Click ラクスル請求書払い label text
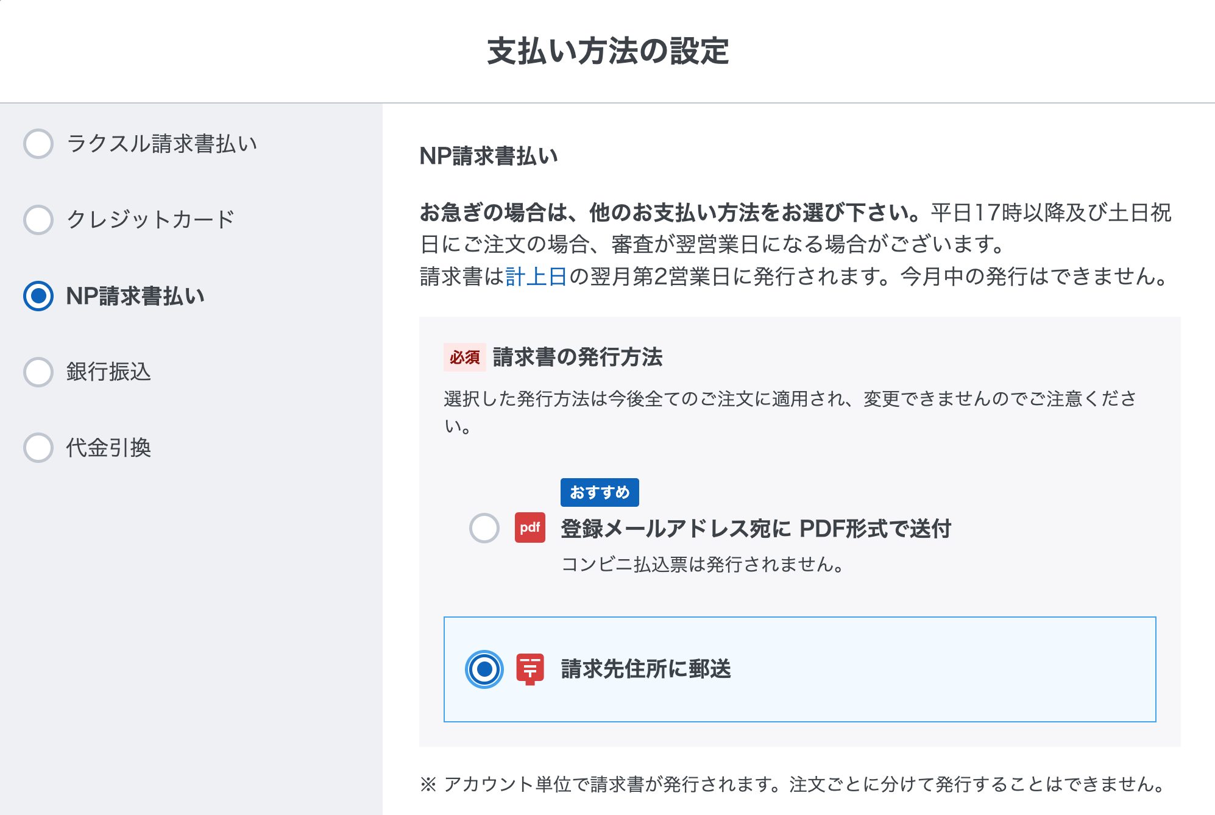1215x815 pixels. pos(162,144)
